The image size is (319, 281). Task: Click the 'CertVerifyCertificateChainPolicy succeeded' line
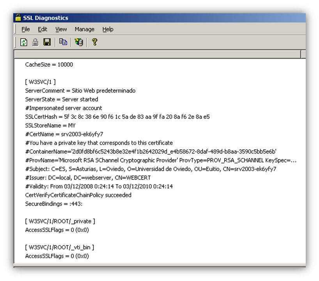click(x=78, y=195)
